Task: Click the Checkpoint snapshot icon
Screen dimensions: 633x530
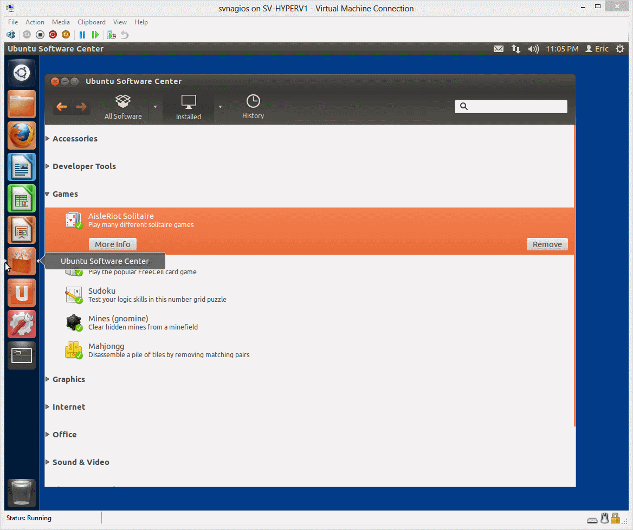Action: tap(112, 35)
